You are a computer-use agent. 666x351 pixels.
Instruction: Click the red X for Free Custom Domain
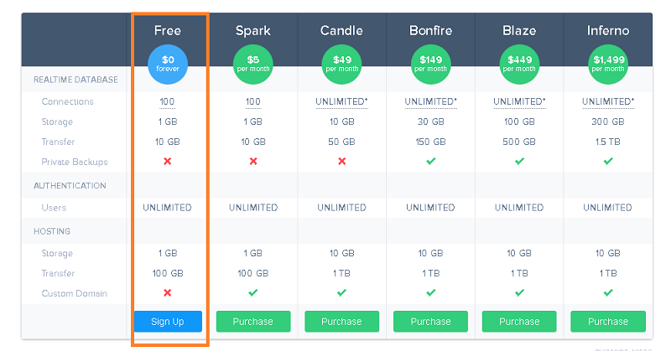168,293
